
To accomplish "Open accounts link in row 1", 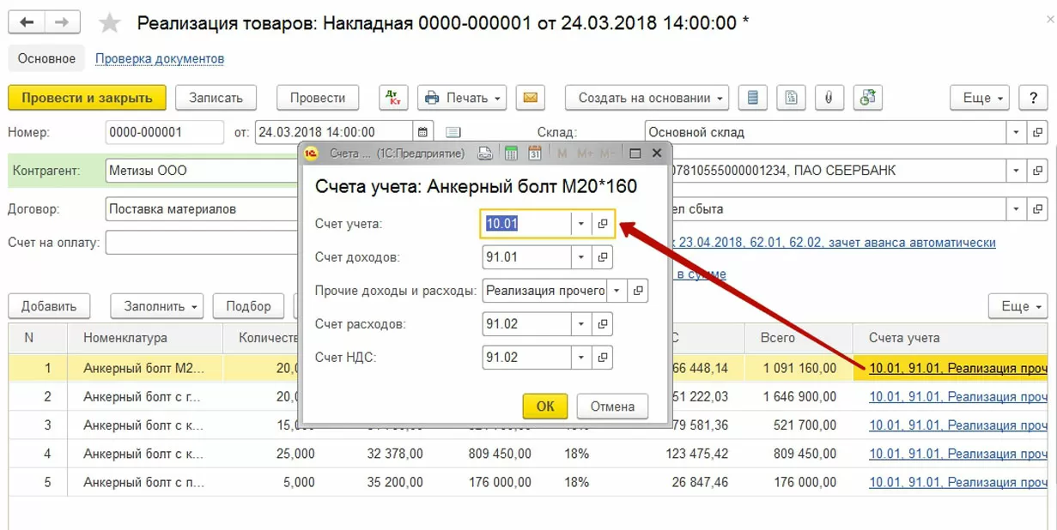I will pyautogui.click(x=958, y=369).
